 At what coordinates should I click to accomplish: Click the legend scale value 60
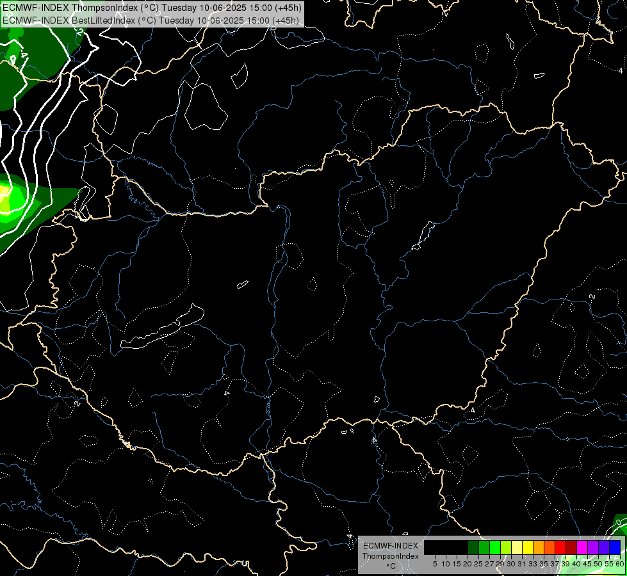point(620,564)
